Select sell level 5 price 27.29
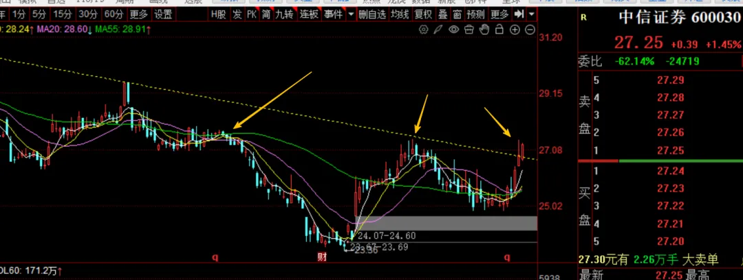743x280 pixels. point(671,80)
